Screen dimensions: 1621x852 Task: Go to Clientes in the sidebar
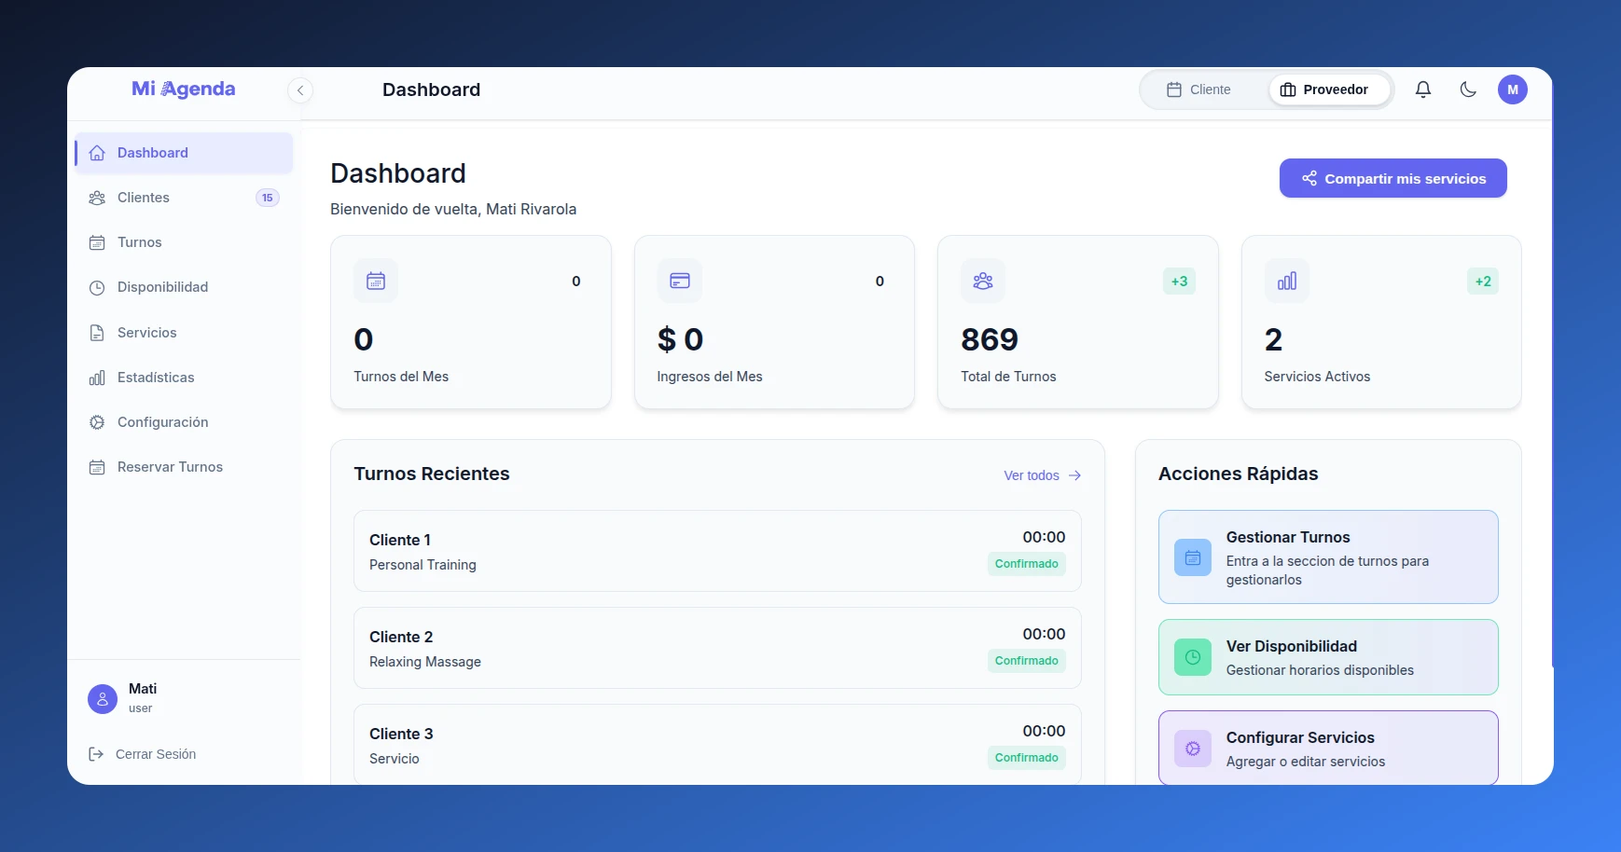(x=184, y=198)
